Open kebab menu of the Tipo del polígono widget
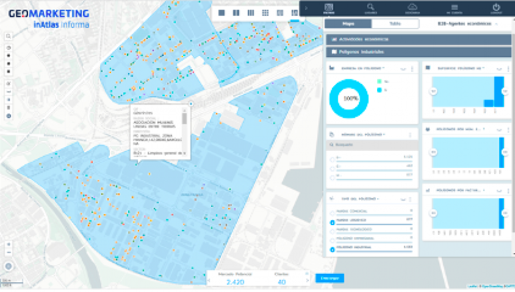 coord(410,199)
